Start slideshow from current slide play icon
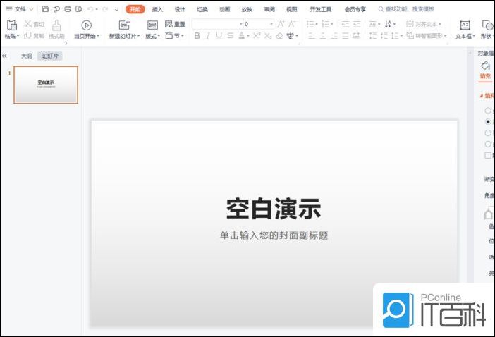 click(86, 25)
